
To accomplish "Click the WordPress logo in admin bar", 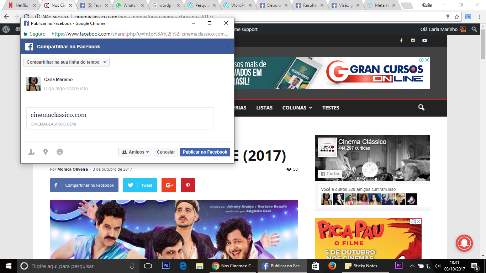I will [6, 29].
